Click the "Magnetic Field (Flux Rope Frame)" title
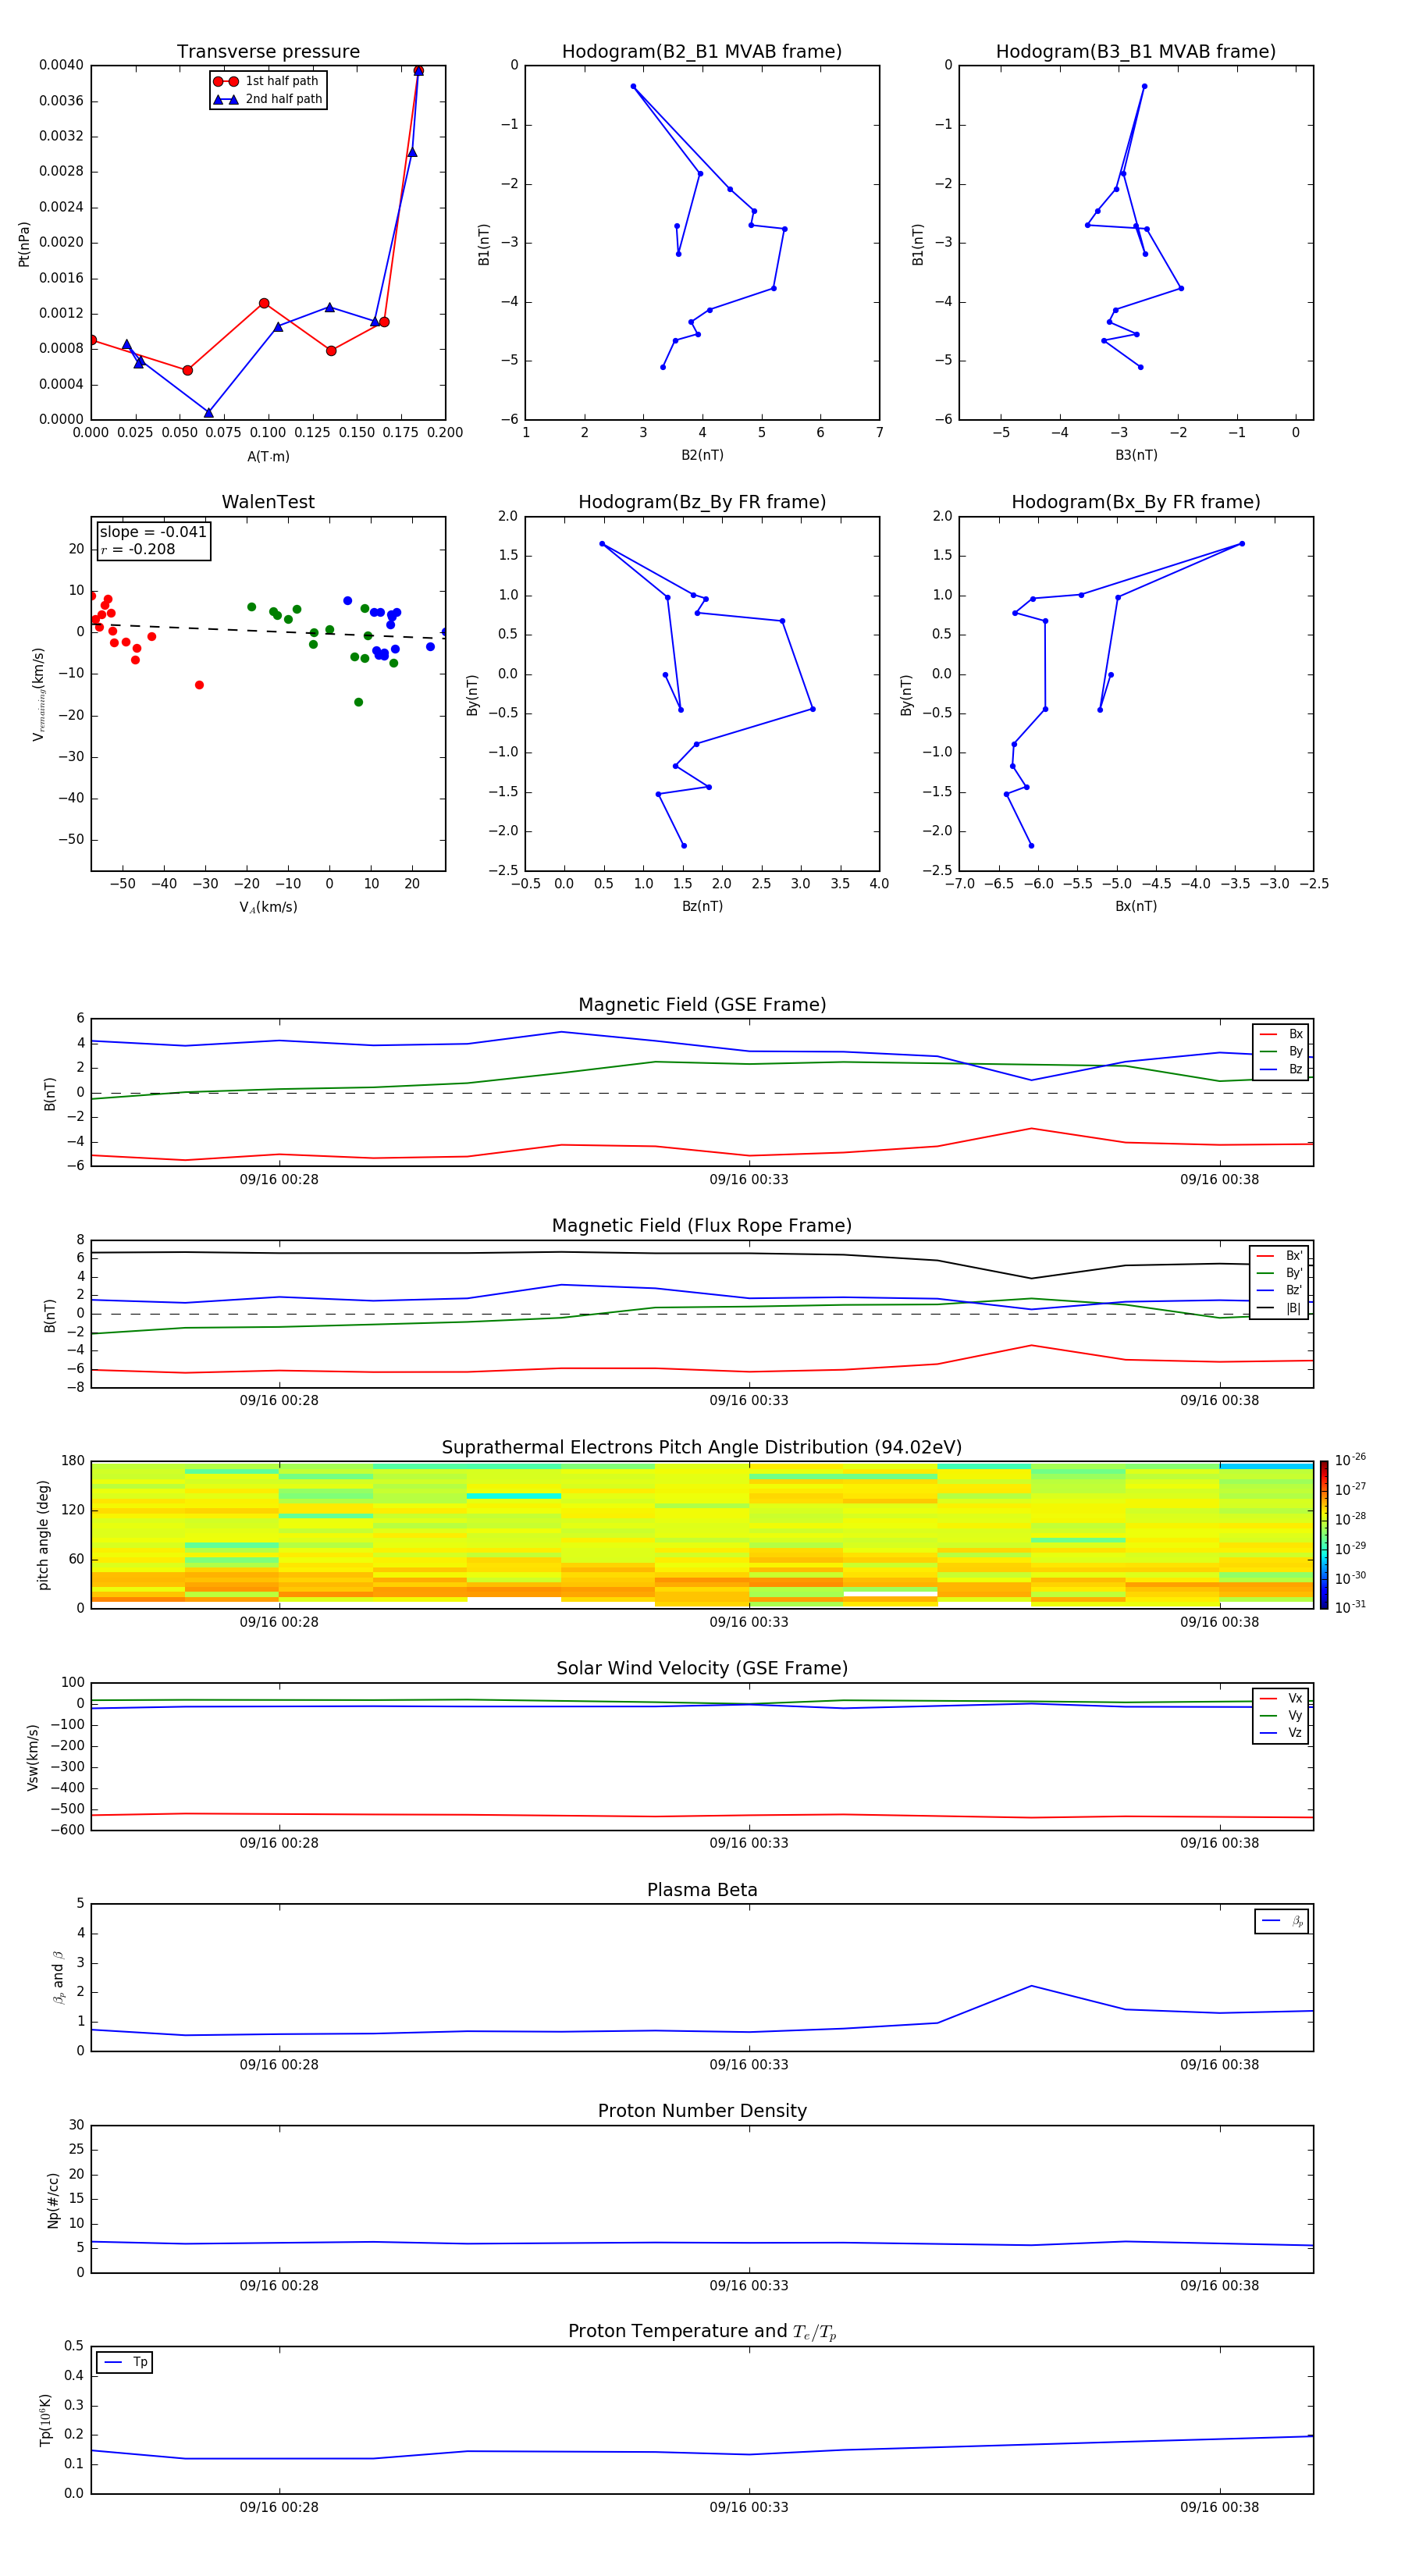 (x=702, y=1226)
